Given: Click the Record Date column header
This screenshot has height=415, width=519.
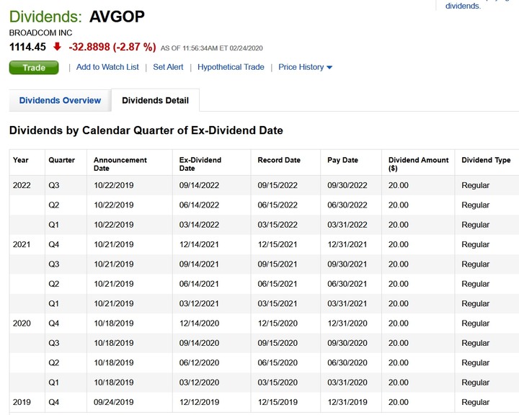Looking at the screenshot, I should (279, 160).
